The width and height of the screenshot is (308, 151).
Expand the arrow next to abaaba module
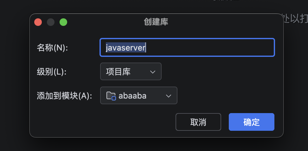pyautogui.click(x=169, y=96)
